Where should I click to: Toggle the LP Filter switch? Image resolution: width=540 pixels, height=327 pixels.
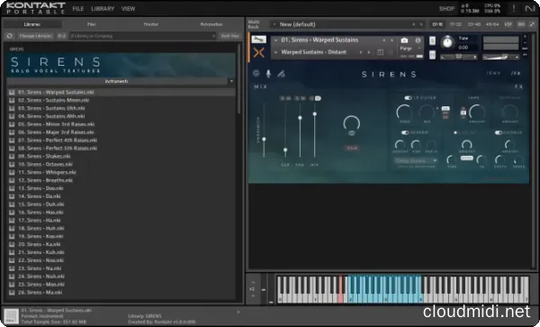click(408, 98)
